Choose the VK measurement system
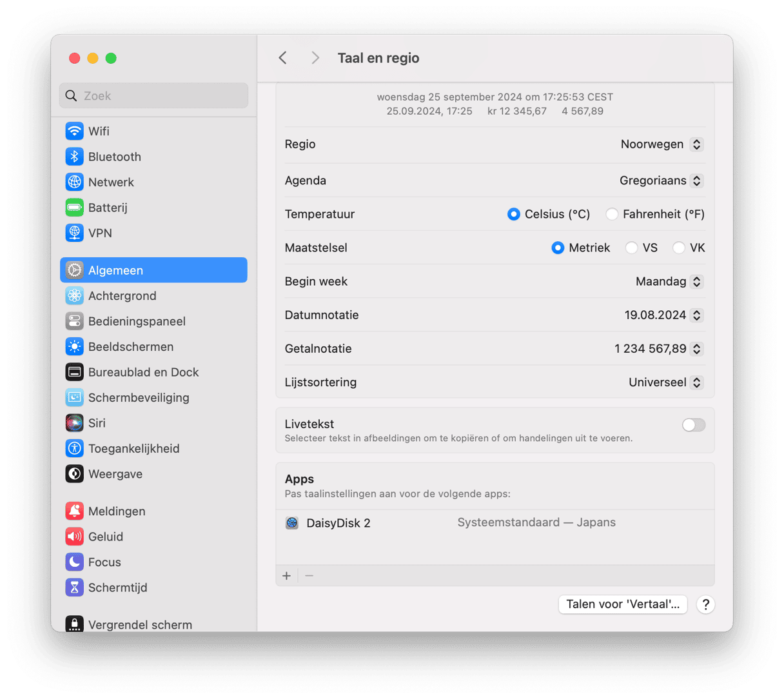Viewport: 784px width, 699px height. click(679, 248)
